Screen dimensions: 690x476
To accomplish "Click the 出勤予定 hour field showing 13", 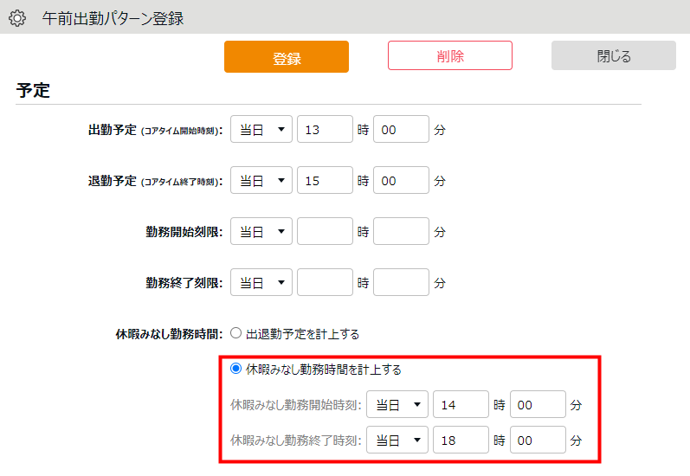I will tap(325, 130).
